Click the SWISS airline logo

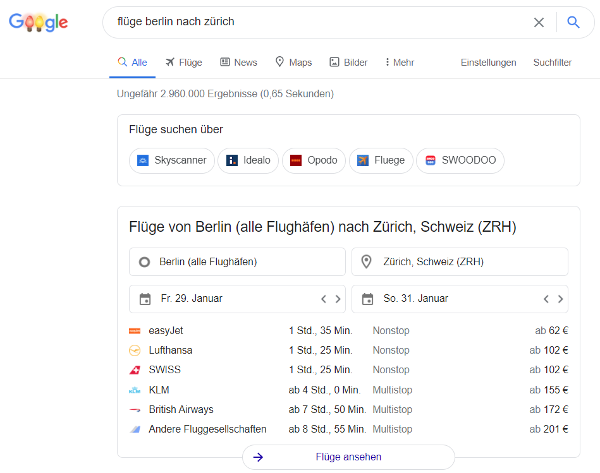pyautogui.click(x=135, y=370)
